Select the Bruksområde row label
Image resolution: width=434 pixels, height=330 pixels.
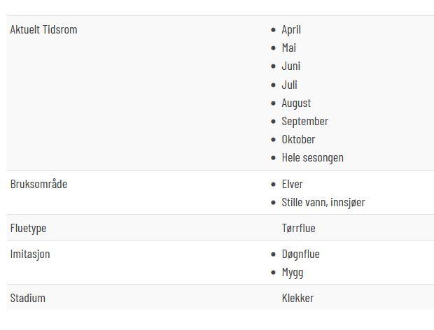pos(38,184)
